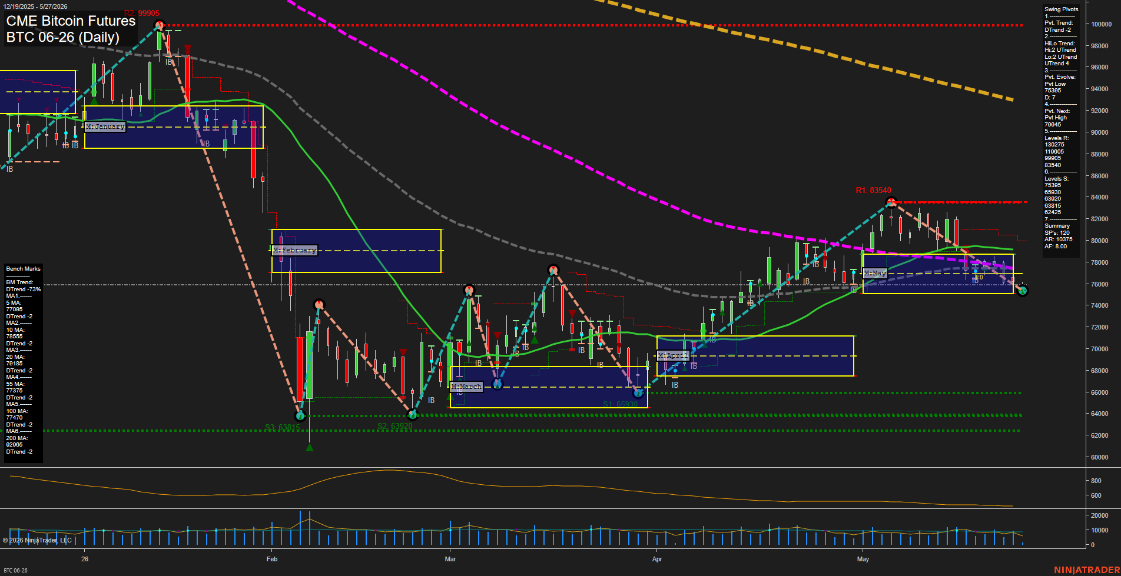This screenshot has width=1121, height=576.
Task: Select the 'M:May' monthly range label
Action: pos(875,273)
